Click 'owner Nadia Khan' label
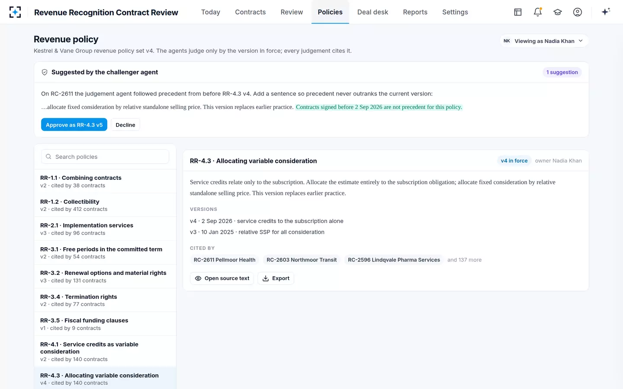 (558, 161)
